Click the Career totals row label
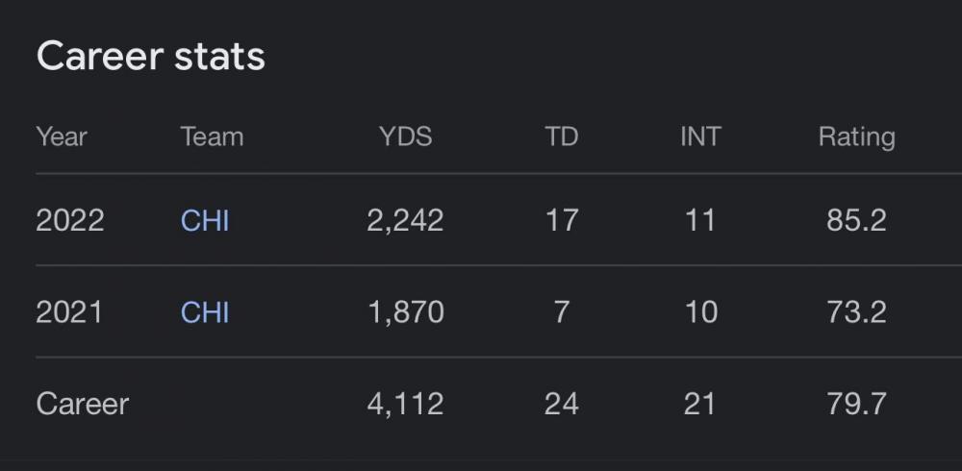This screenshot has width=962, height=471. [83, 404]
